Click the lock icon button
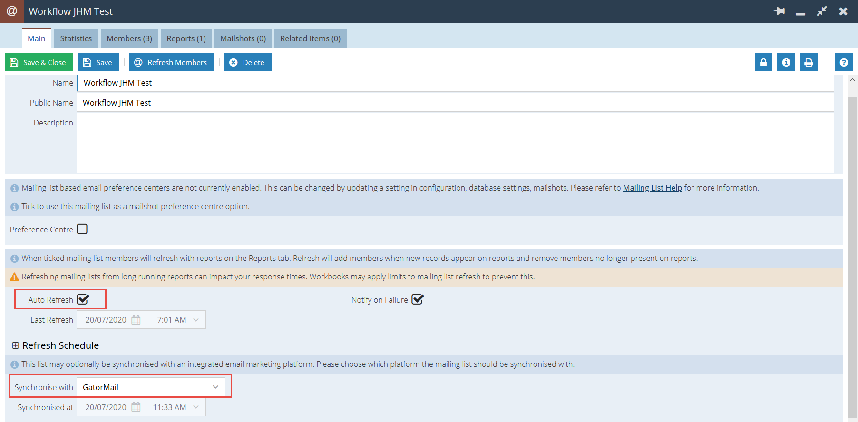Screen dimensions: 858x422 point(763,62)
